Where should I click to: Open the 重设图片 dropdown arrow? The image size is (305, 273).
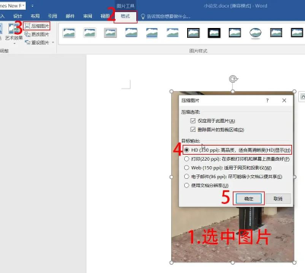[53, 42]
